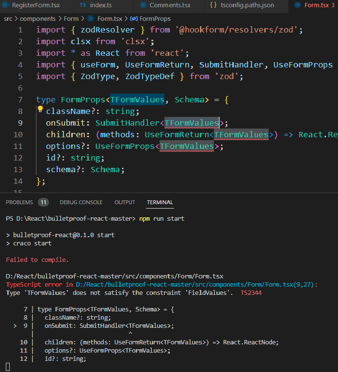Click TFormValues in SubmitHandler on line 9
This screenshot has width=338, height=372.
(192, 123)
